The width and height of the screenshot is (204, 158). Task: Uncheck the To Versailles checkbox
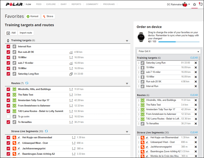8,122
